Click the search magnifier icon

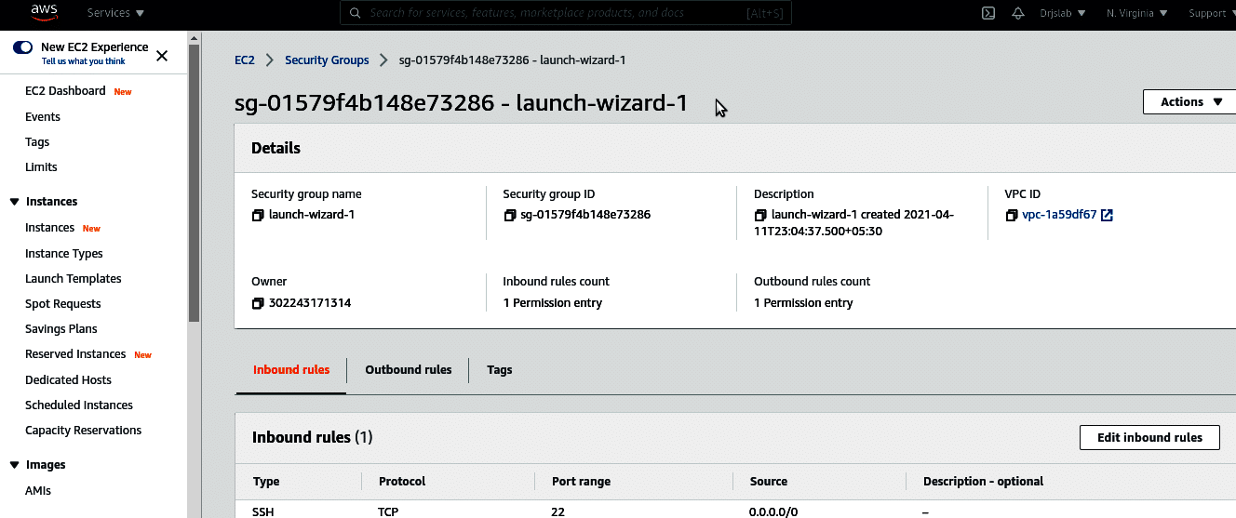[356, 13]
